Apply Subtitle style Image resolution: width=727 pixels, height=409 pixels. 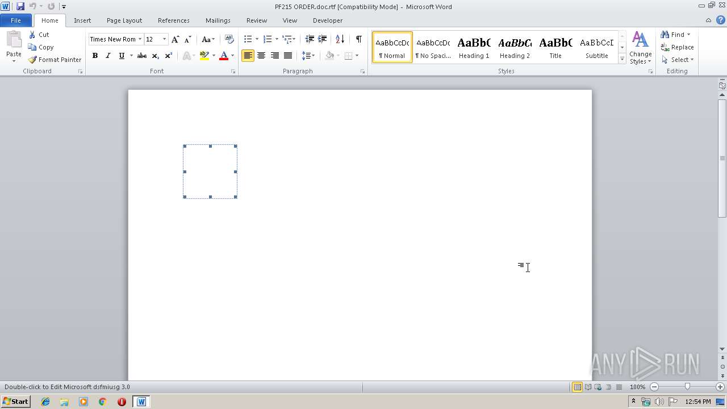596,47
